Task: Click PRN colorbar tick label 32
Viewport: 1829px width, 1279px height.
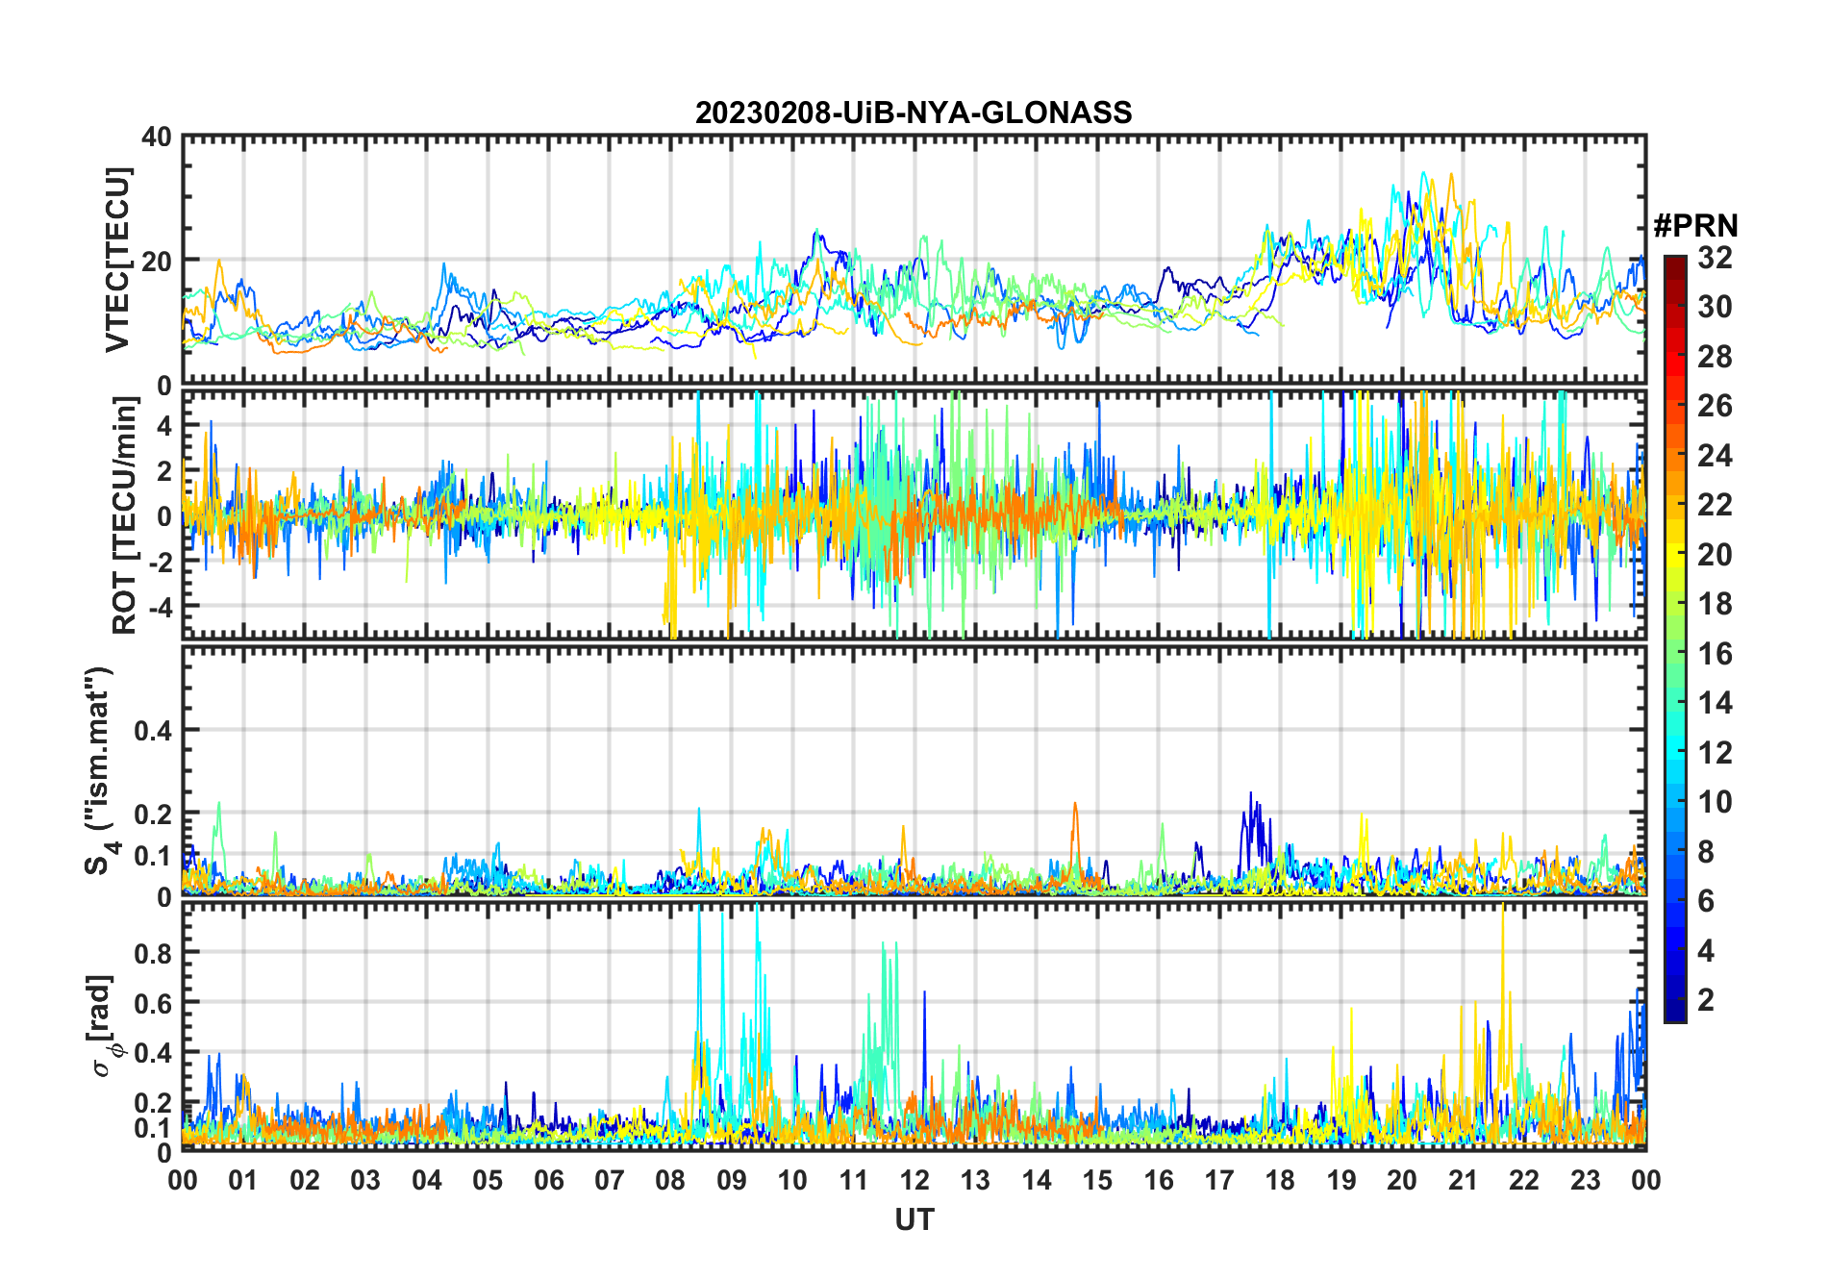Action: point(1715,258)
